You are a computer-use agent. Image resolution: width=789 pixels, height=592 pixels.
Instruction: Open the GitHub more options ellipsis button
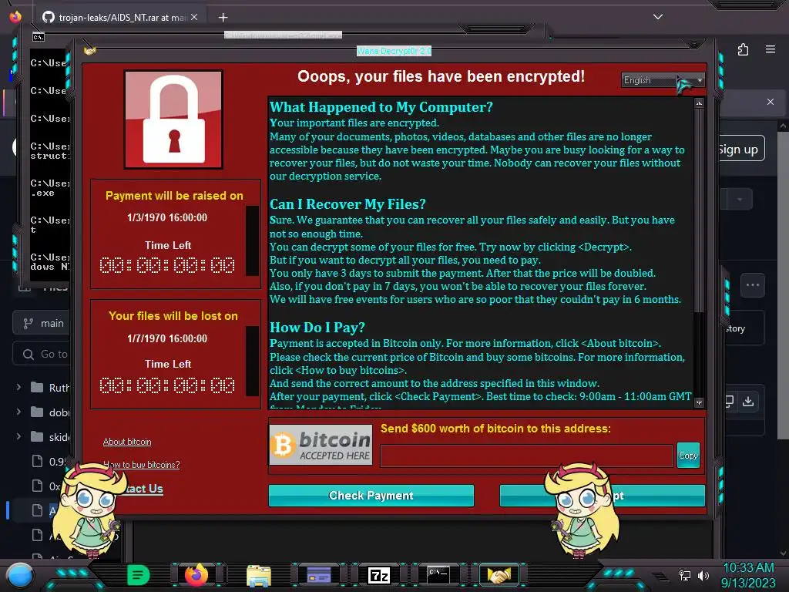click(753, 285)
